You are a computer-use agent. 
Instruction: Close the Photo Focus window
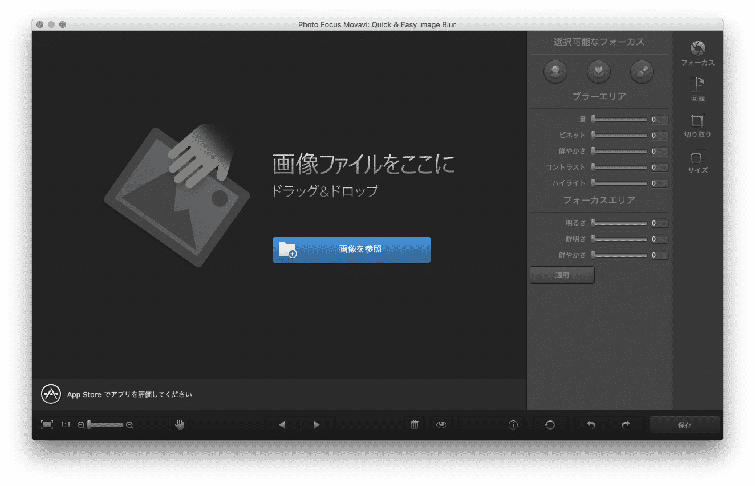tap(40, 24)
